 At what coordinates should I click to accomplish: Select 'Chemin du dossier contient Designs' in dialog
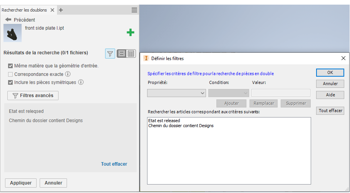pos(181,126)
